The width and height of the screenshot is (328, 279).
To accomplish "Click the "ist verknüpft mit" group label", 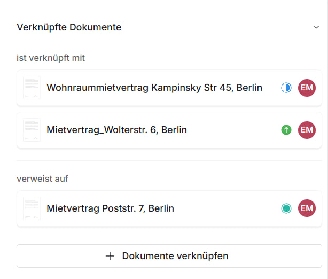I will tap(51, 58).
